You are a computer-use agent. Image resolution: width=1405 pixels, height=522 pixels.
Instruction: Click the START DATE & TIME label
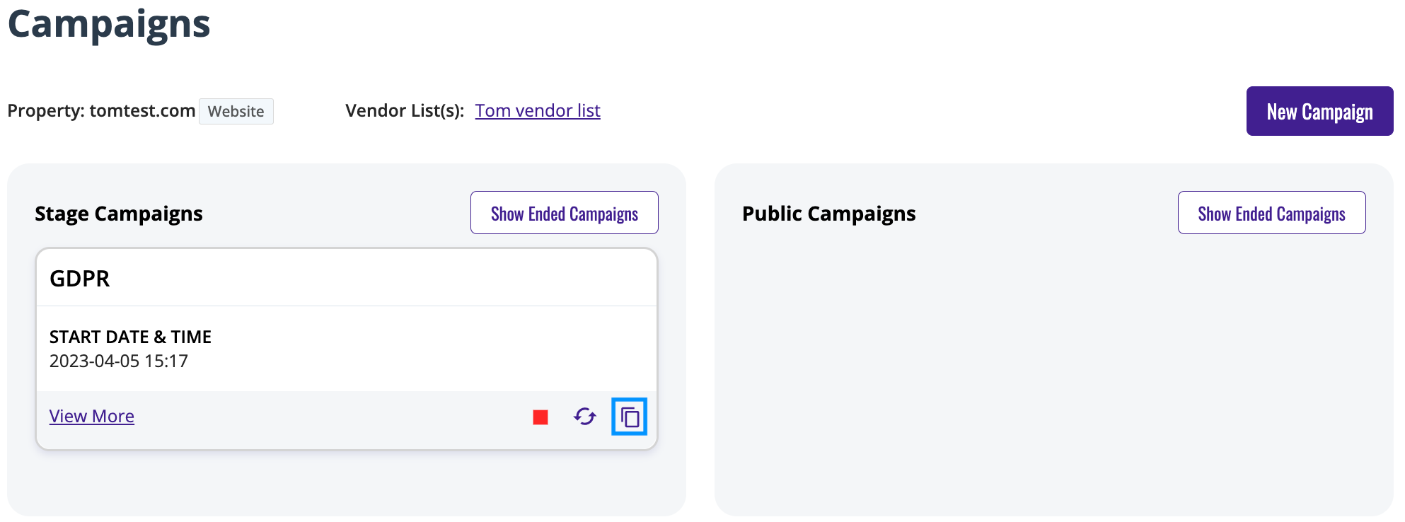131,337
